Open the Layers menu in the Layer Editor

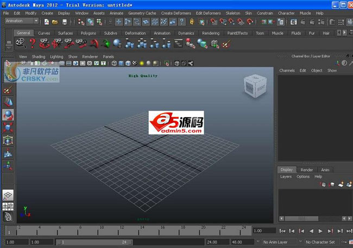pyautogui.click(x=286, y=177)
